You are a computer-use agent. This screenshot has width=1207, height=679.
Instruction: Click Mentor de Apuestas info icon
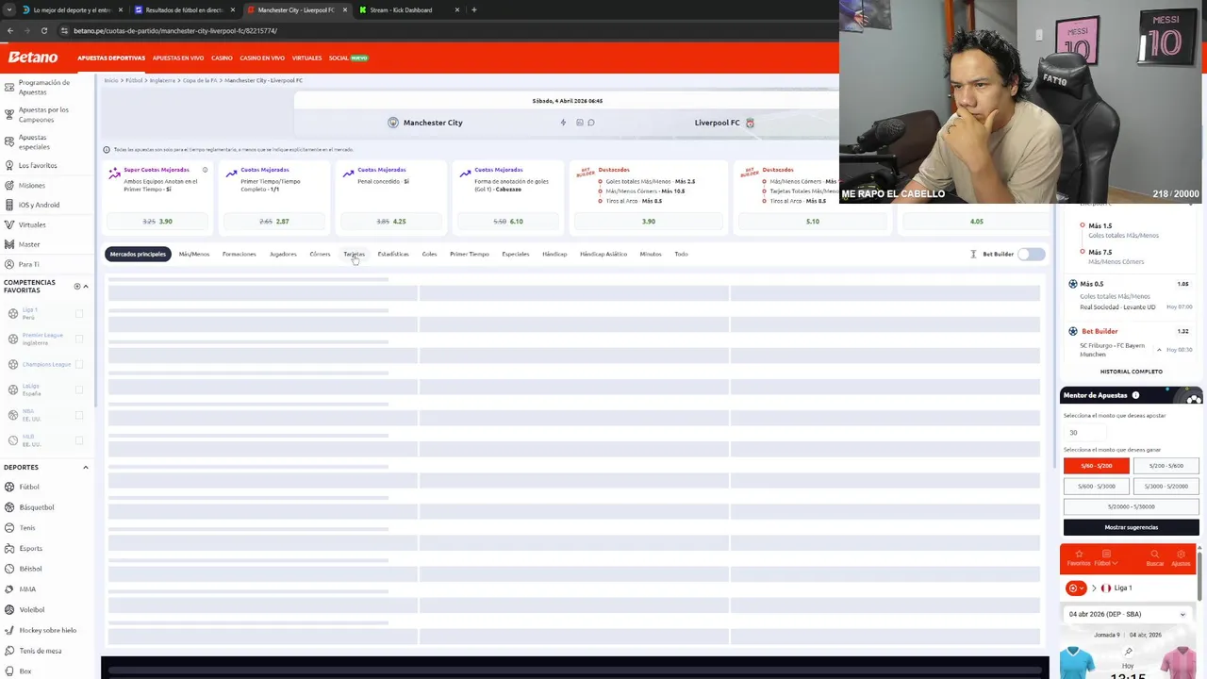pyautogui.click(x=1135, y=395)
